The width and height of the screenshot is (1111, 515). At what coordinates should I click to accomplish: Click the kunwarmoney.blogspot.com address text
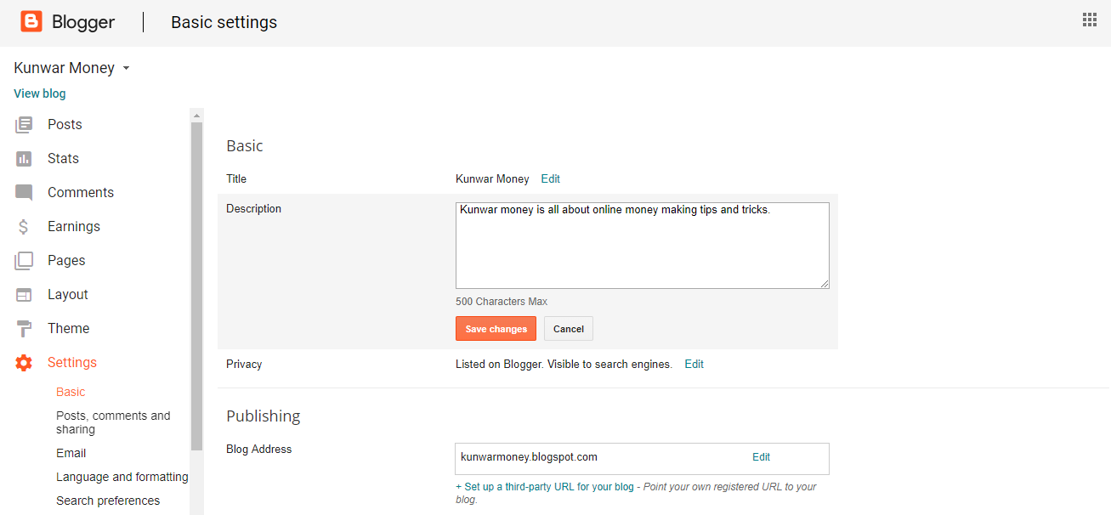[x=529, y=456]
